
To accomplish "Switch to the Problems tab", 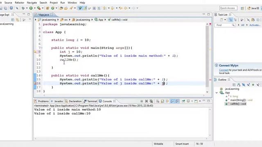I will [x=42, y=101].
